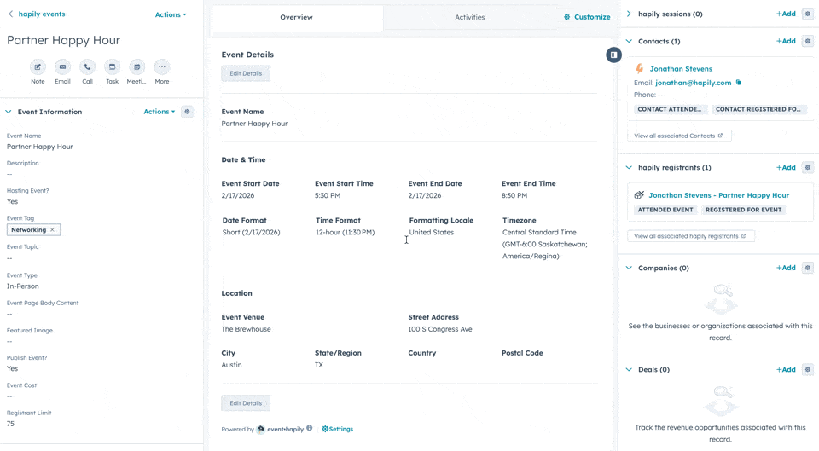Select the Overview tab
The width and height of the screenshot is (819, 451).
(x=296, y=17)
